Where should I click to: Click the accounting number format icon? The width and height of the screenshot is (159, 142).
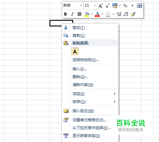115,6
